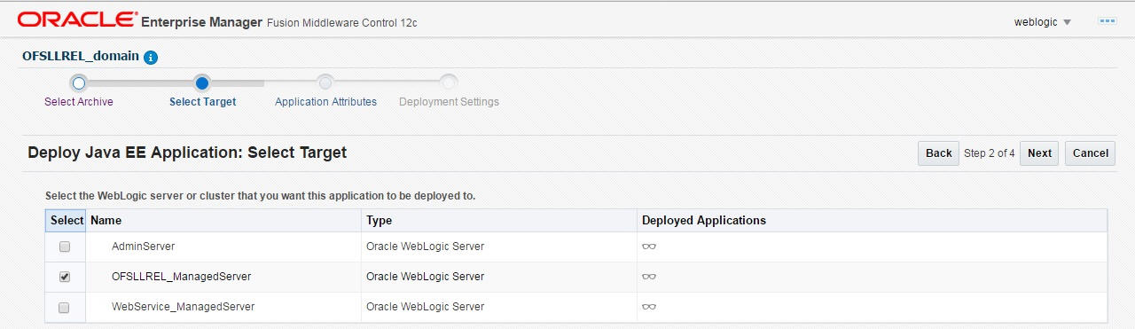Click the Deployment Settings step circle
Screen dimensions: 1135x329
pyautogui.click(x=449, y=83)
